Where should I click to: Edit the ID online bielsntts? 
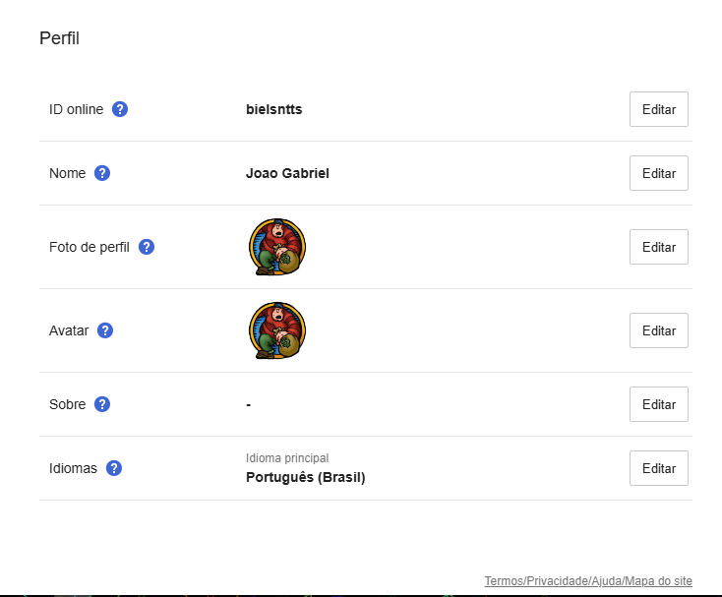[658, 109]
